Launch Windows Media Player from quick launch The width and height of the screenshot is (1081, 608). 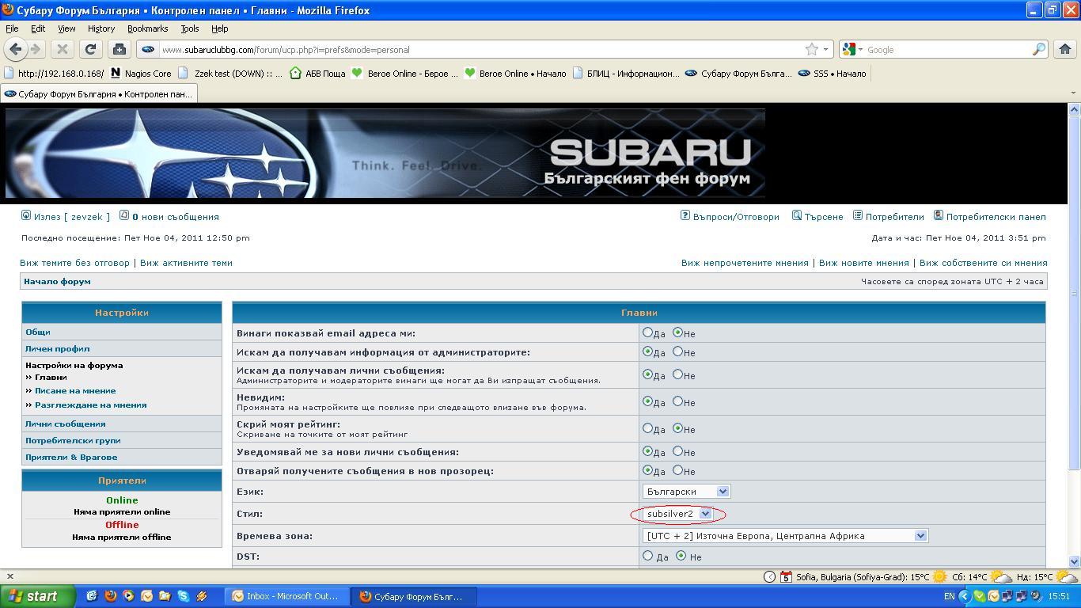click(x=128, y=596)
